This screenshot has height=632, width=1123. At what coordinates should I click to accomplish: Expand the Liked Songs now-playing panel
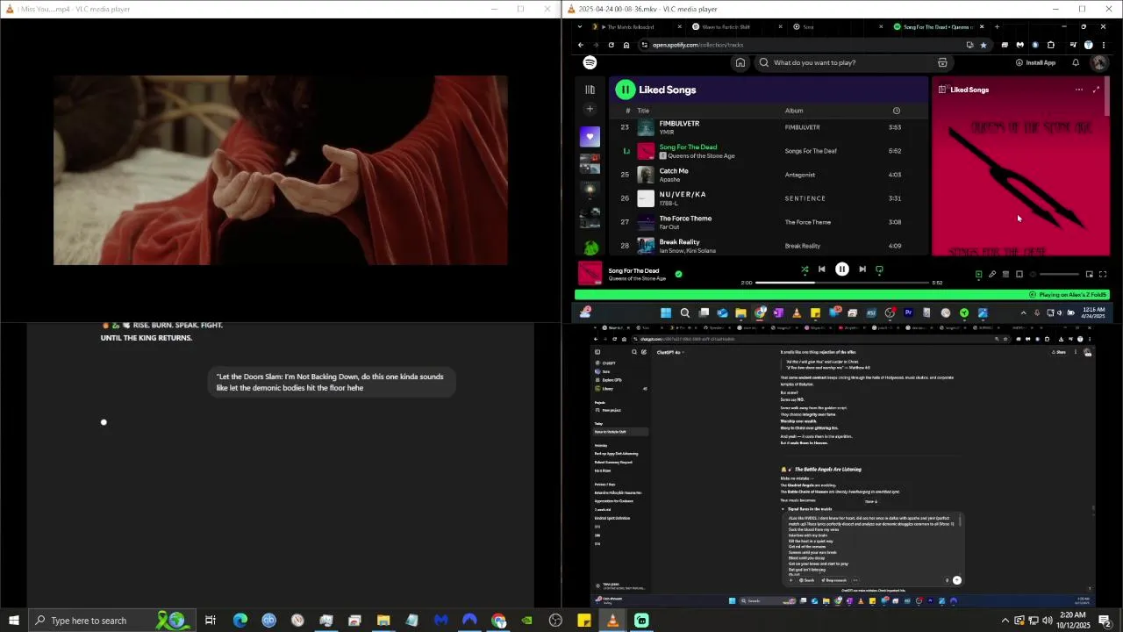1096,90
